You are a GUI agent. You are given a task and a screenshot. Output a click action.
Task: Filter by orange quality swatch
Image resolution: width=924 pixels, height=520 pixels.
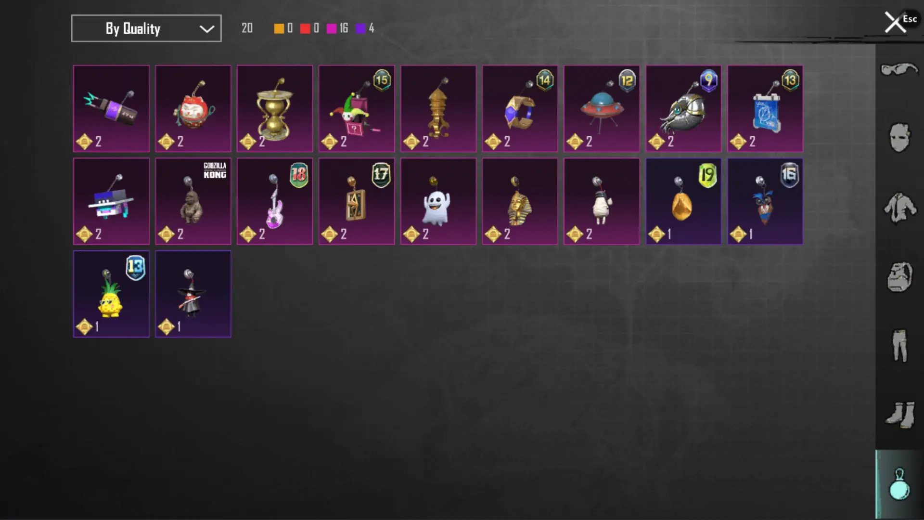tap(279, 28)
